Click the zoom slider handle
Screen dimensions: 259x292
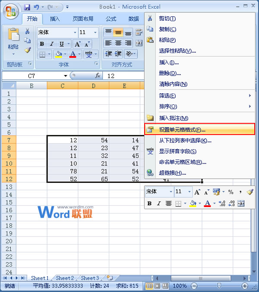click(x=219, y=286)
